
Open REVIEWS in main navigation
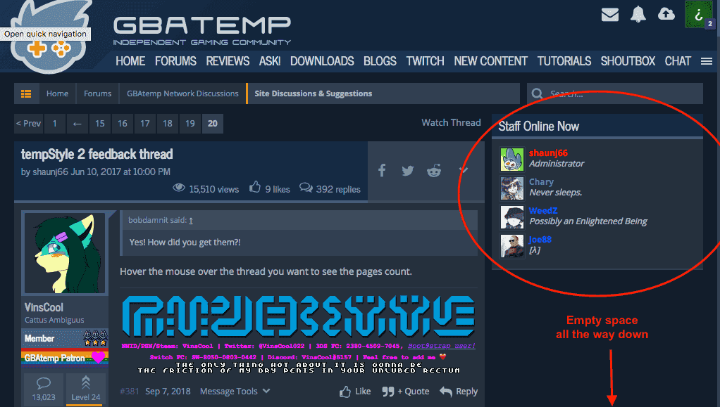coord(228,61)
